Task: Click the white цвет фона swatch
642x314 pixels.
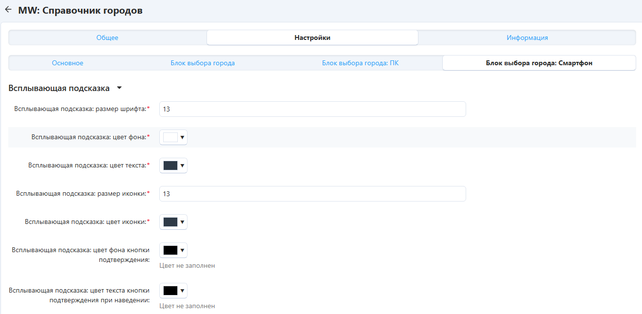Action: tap(170, 138)
